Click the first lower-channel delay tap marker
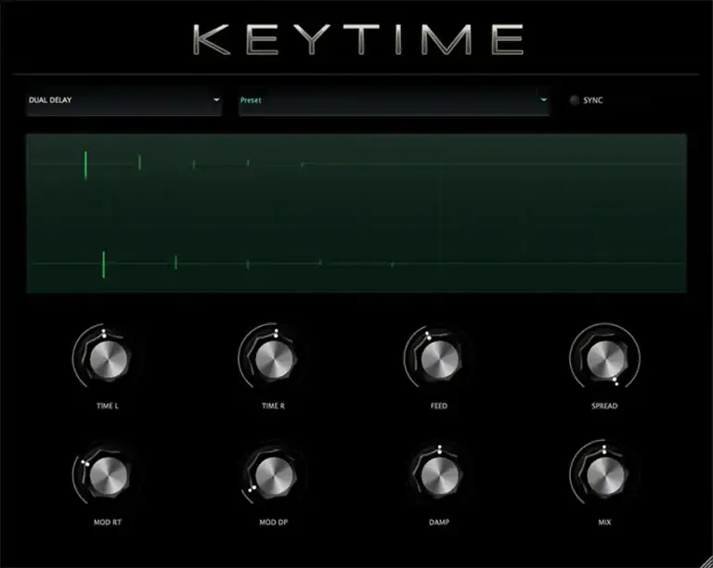Image resolution: width=713 pixels, height=568 pixels. (x=104, y=264)
